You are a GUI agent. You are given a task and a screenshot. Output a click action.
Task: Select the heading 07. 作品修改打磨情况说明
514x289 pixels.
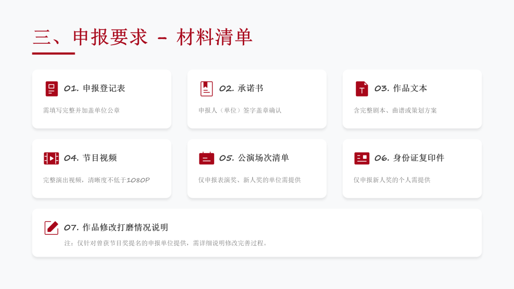coord(116,227)
